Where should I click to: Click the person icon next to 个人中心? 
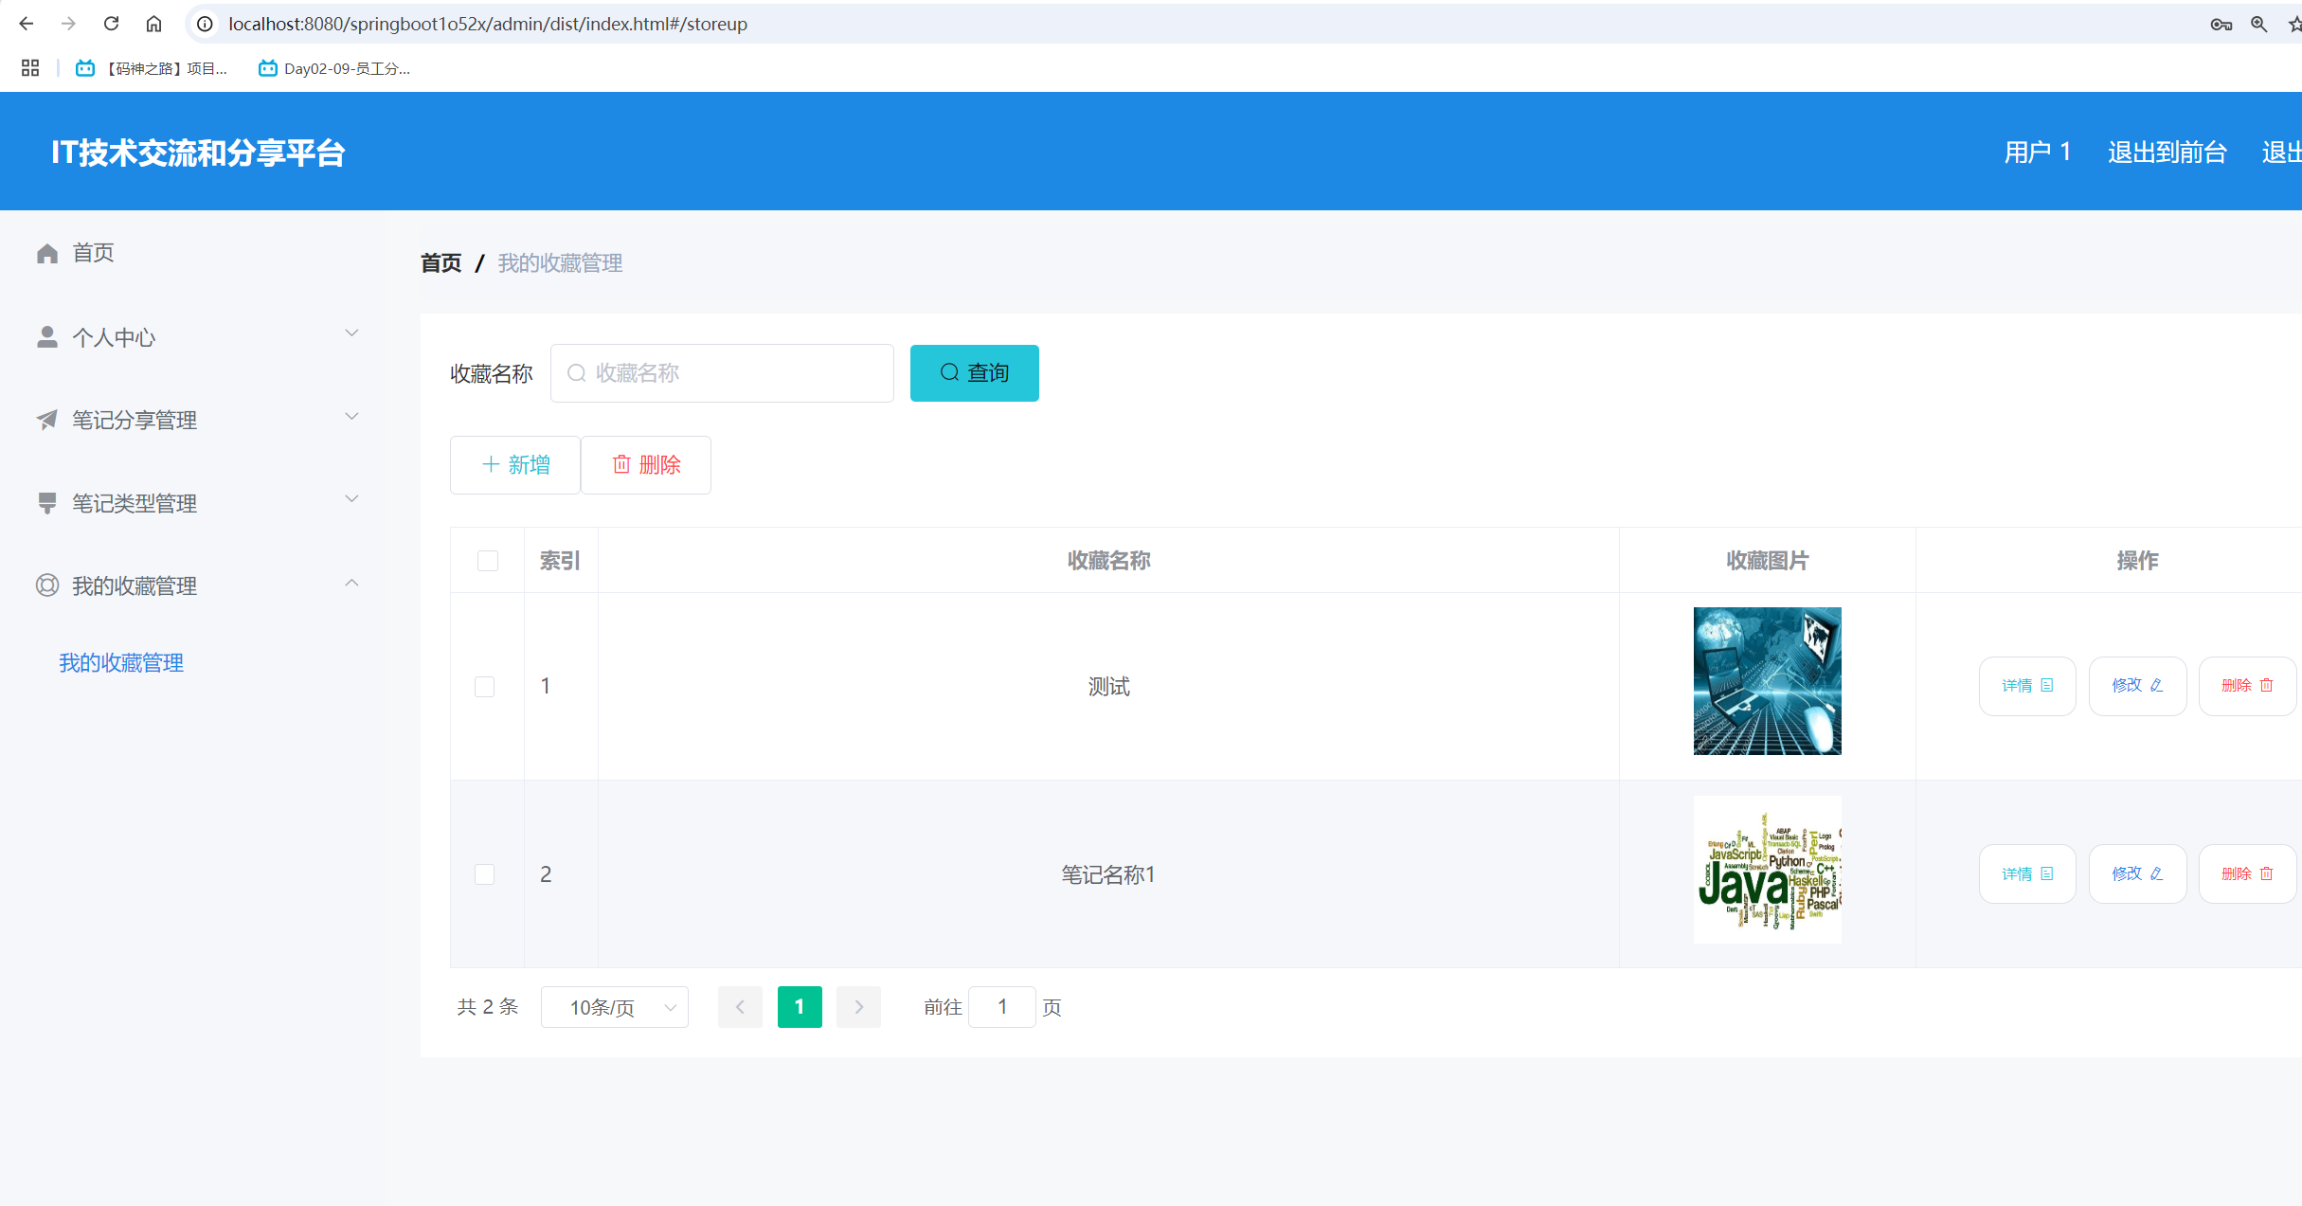47,335
